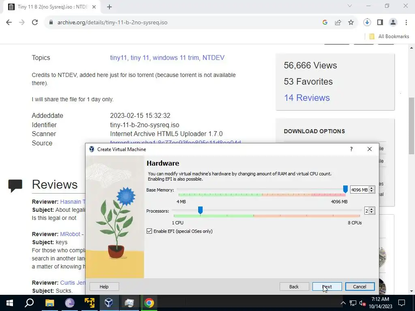Switch to VirtualBox taskbar icon
This screenshot has width=415, height=311.
[x=109, y=303]
